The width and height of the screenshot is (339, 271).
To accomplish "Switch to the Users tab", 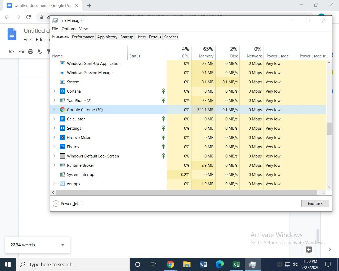I will click(x=141, y=37).
